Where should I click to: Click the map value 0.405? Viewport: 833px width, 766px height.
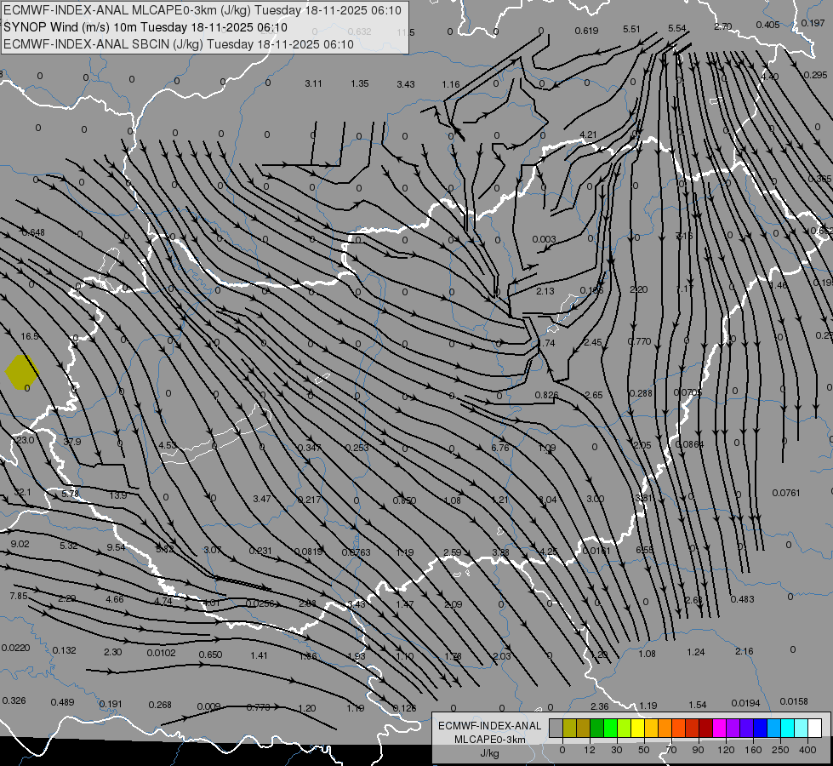coord(767,25)
